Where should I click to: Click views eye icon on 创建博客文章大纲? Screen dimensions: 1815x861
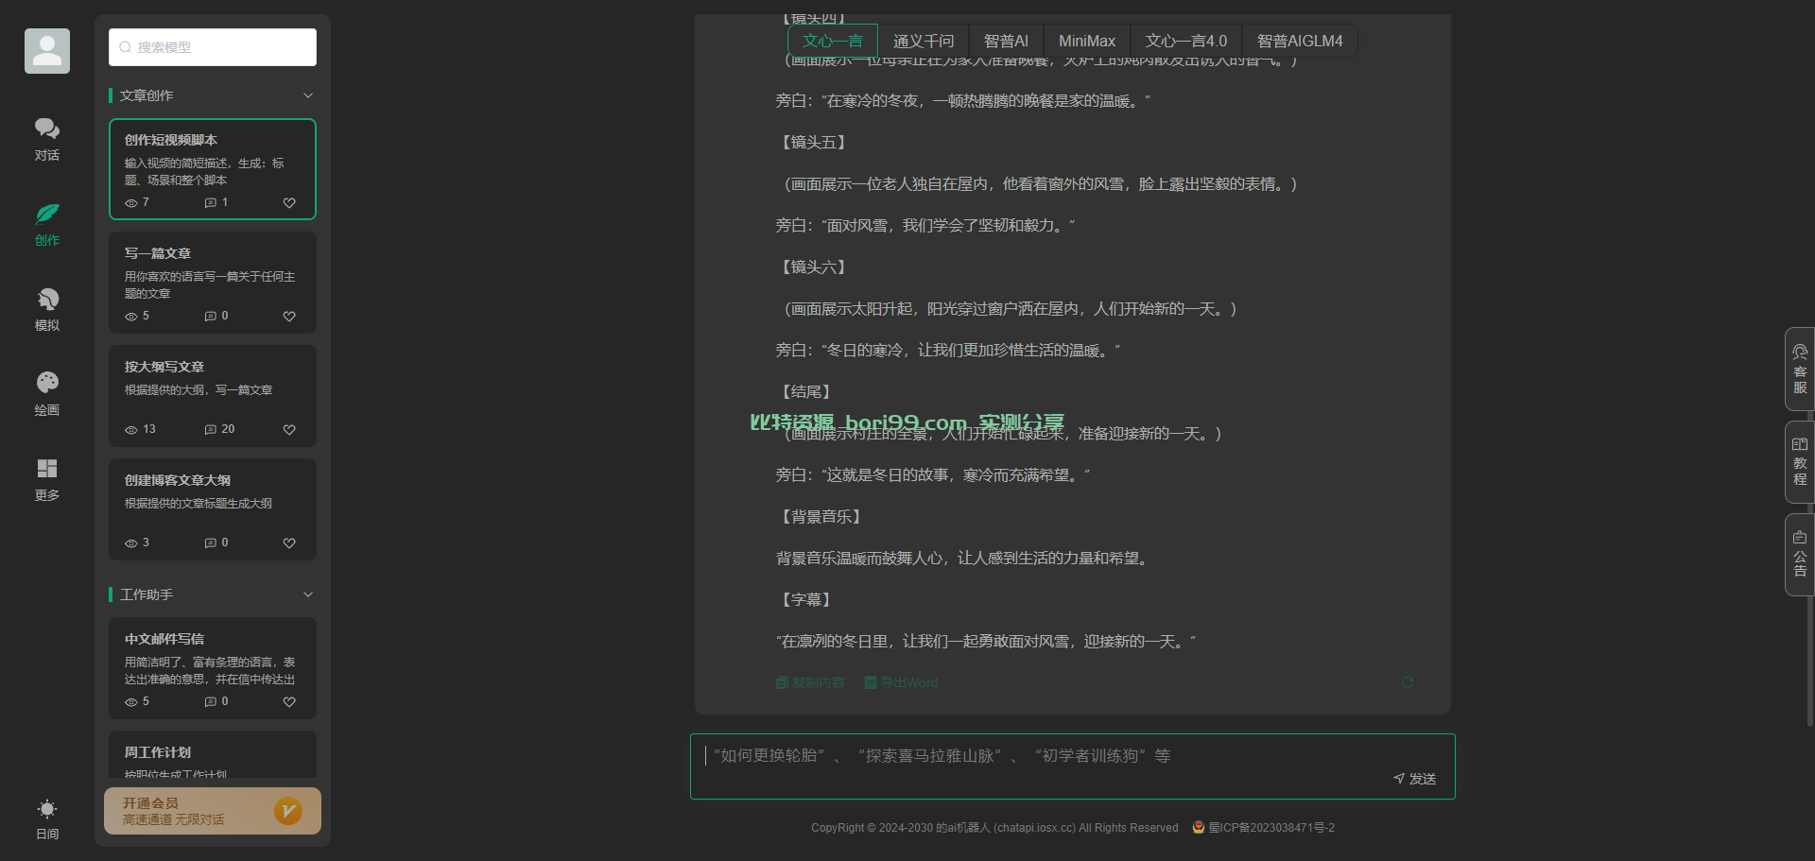(x=131, y=543)
